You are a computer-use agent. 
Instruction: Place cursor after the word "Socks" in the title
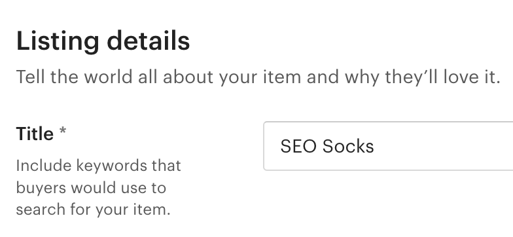374,146
